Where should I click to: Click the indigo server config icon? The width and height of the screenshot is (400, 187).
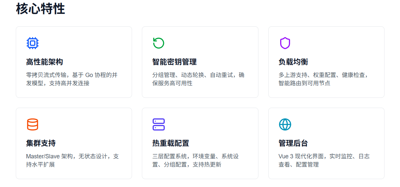[x=158, y=124]
